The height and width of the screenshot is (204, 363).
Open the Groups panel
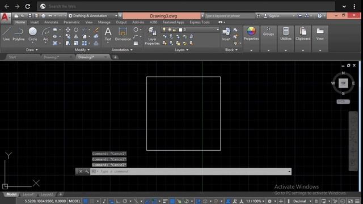(x=268, y=32)
